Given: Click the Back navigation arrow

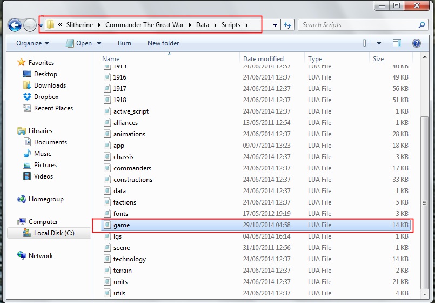Looking at the screenshot, I should tap(15, 25).
